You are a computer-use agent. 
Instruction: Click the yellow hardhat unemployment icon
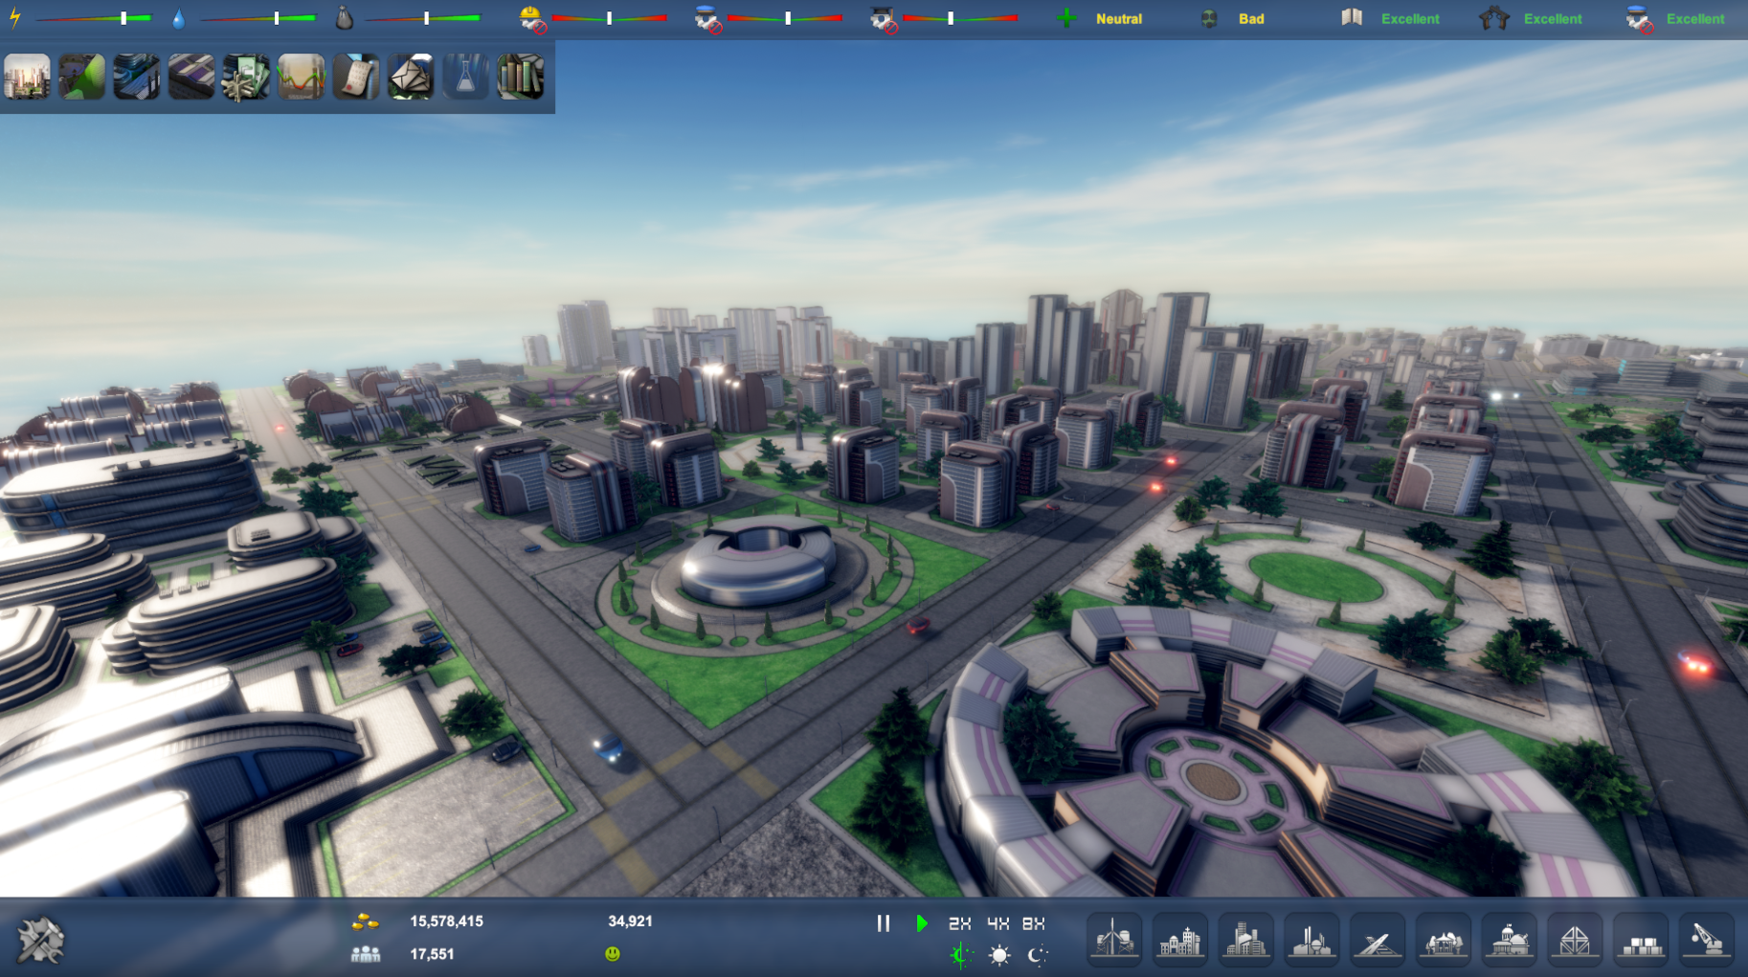[532, 18]
